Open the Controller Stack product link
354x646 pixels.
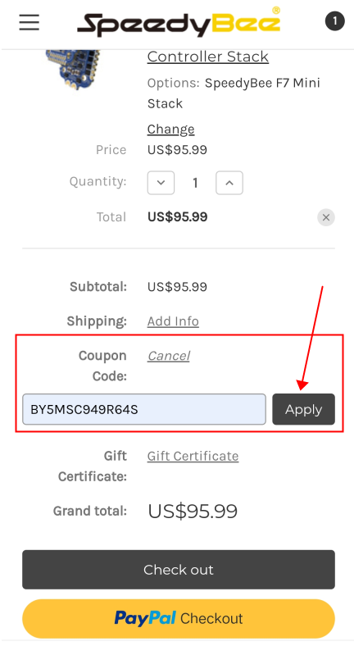tap(208, 57)
